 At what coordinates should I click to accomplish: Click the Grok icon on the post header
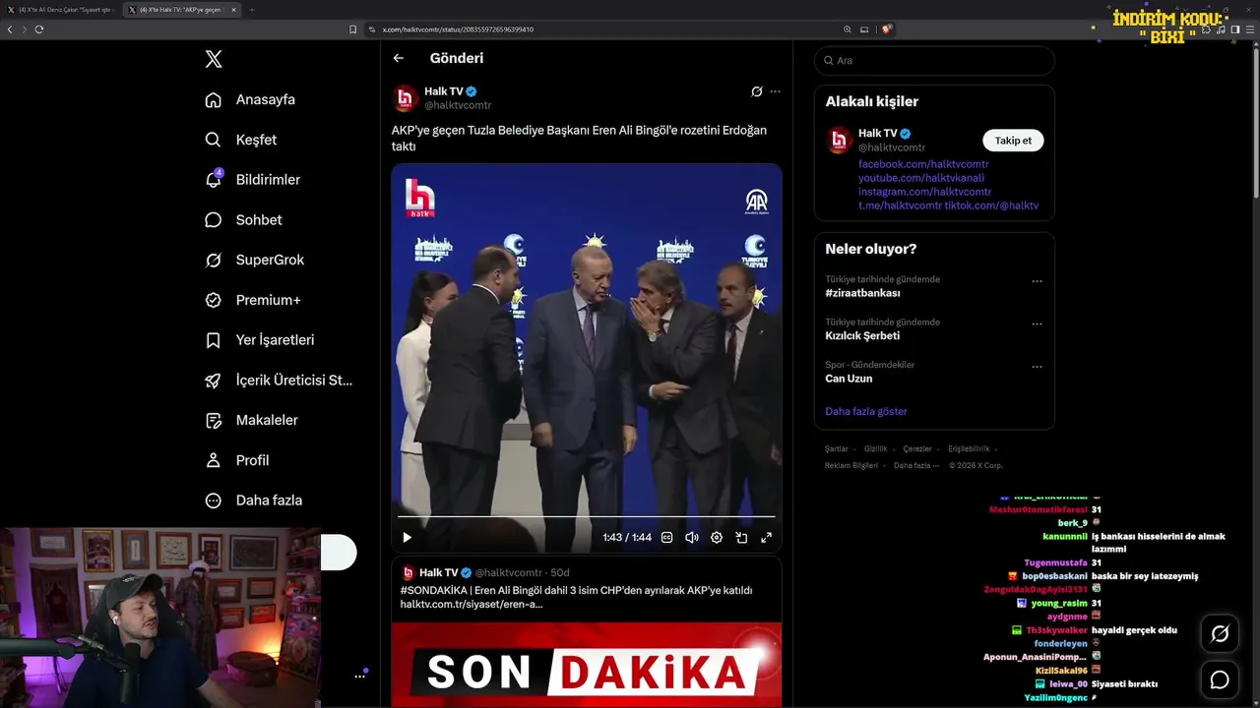[756, 91]
